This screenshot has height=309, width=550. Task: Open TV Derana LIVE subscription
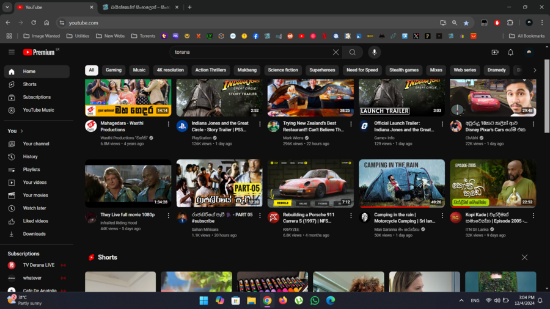pos(37,265)
